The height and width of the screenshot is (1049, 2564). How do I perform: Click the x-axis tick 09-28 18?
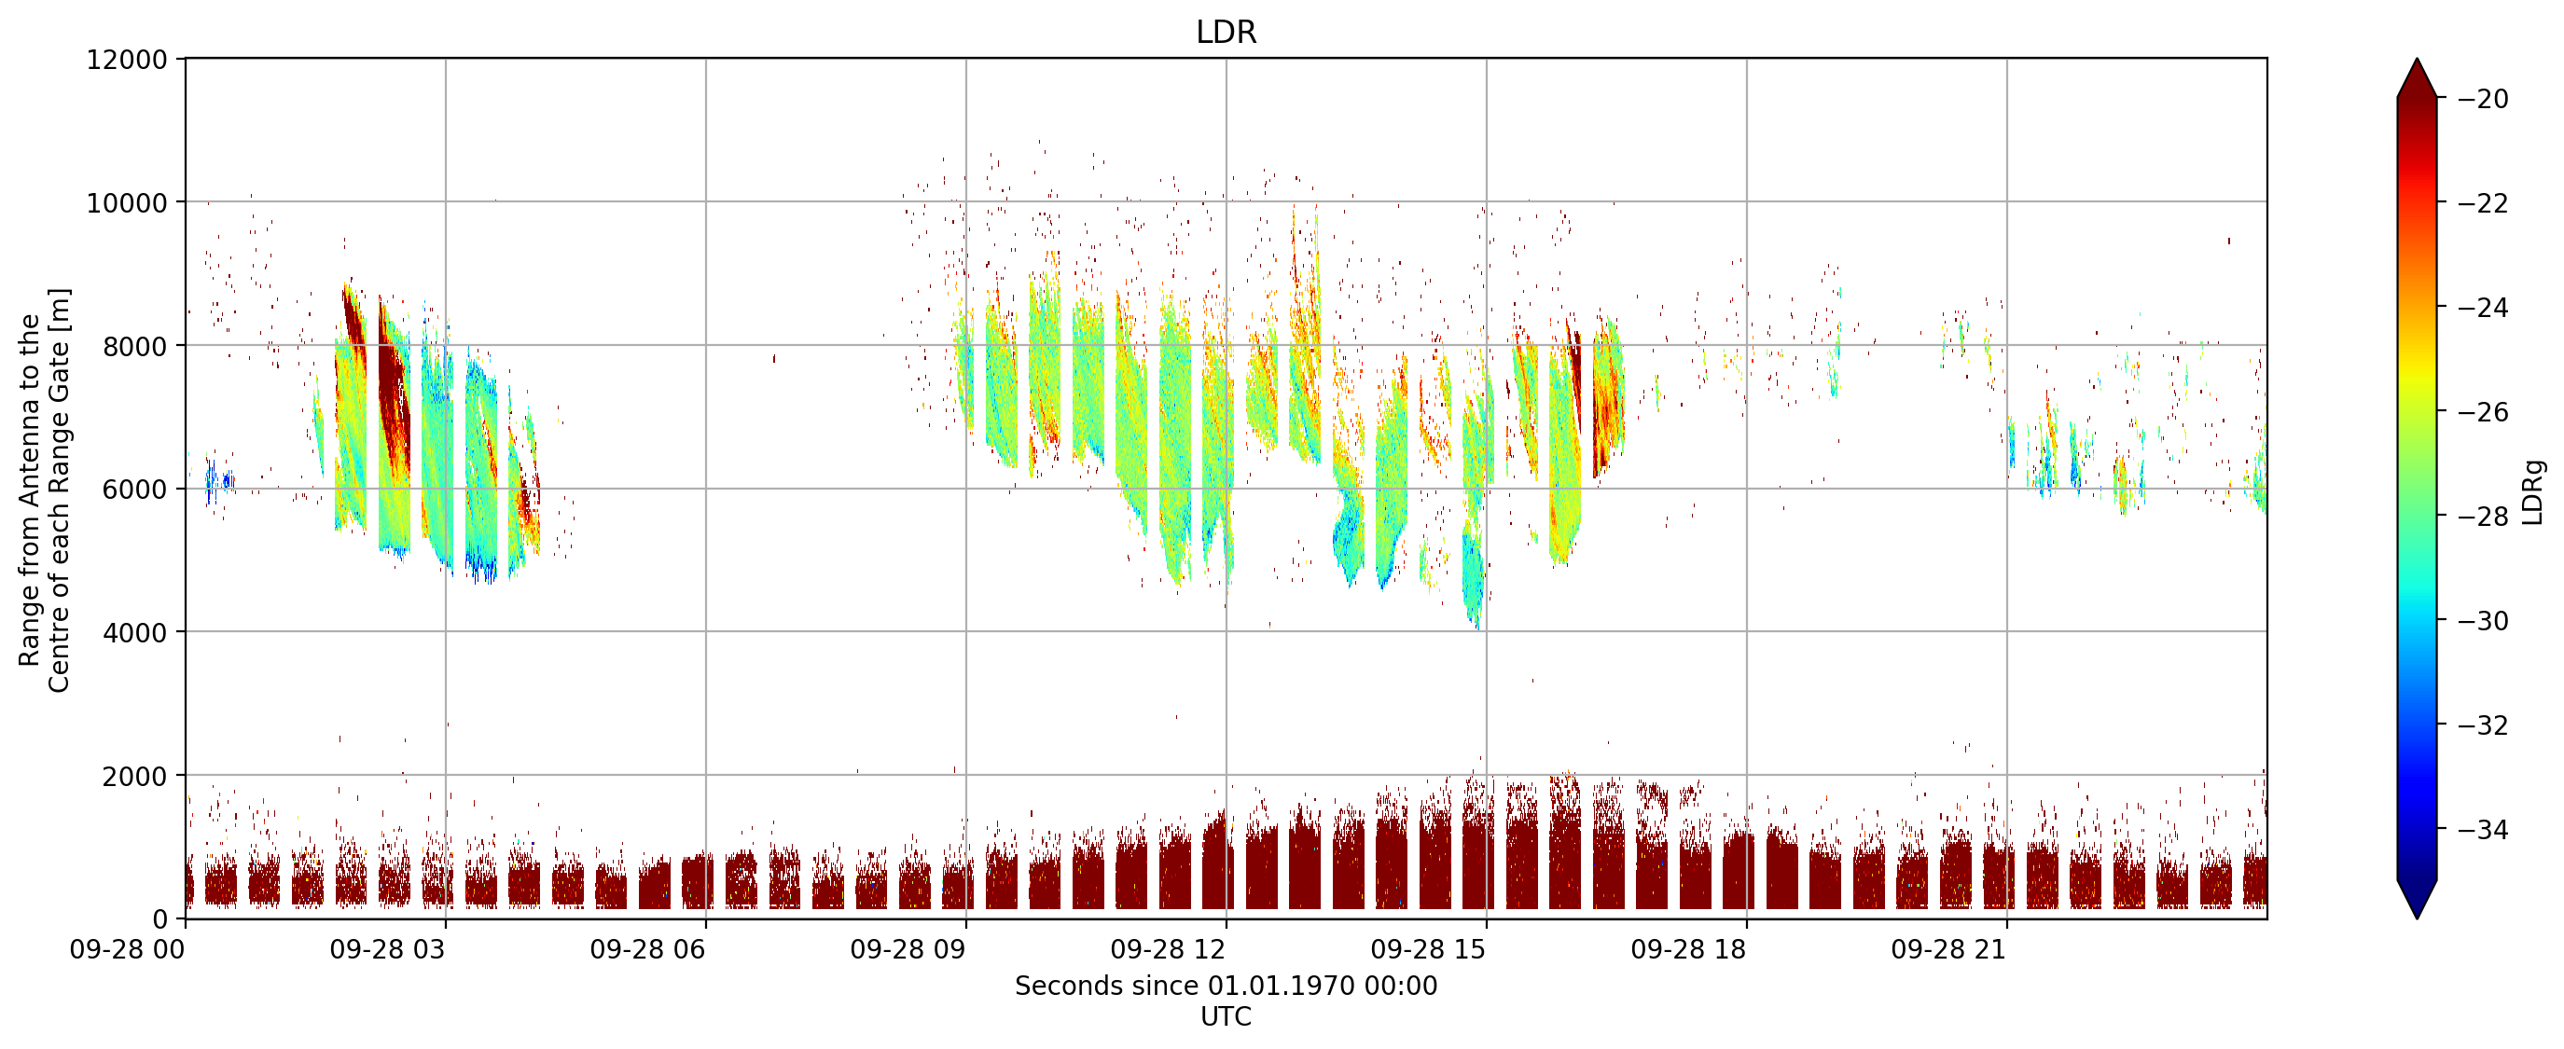coord(1689,949)
